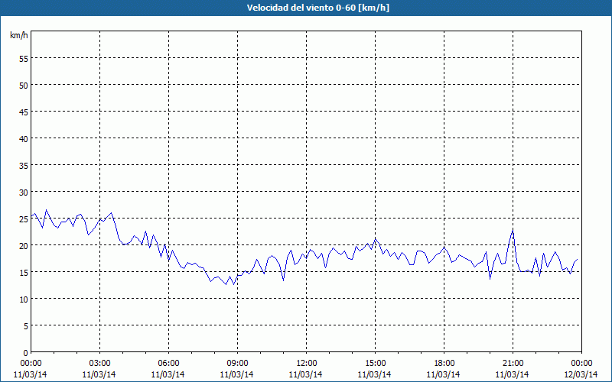
Task: Select the '11/03/14' date under 18:00
Action: 444,374
